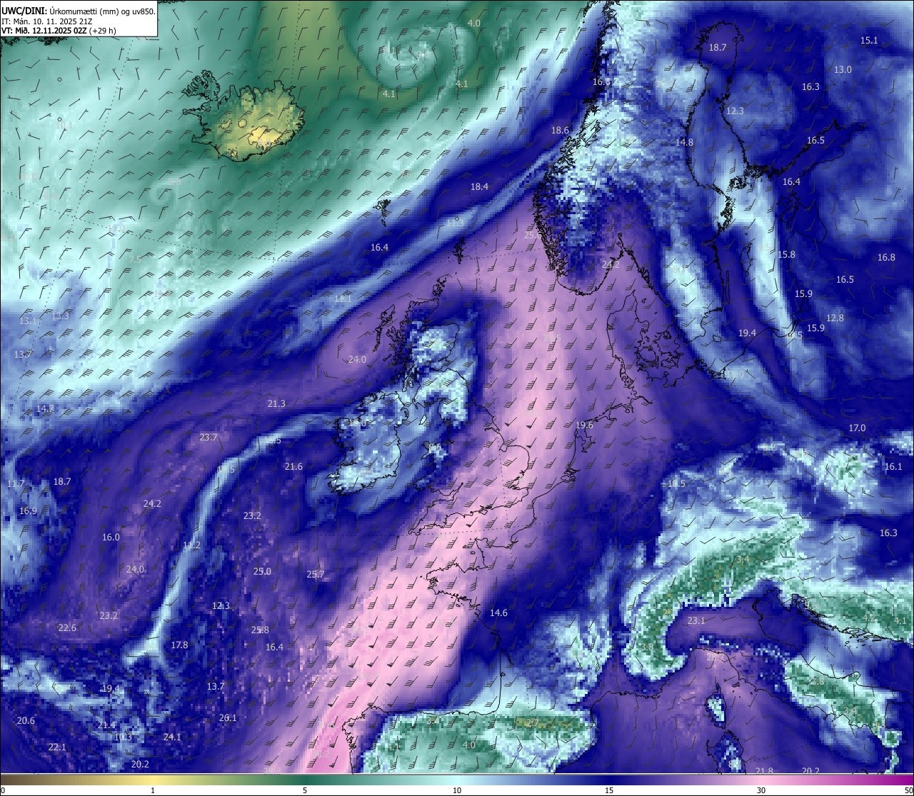Click the 'VT: Mið. 12.11.2025 02Z (+29 h)' line
Image resolution: width=914 pixels, height=796 pixels.
[59, 31]
